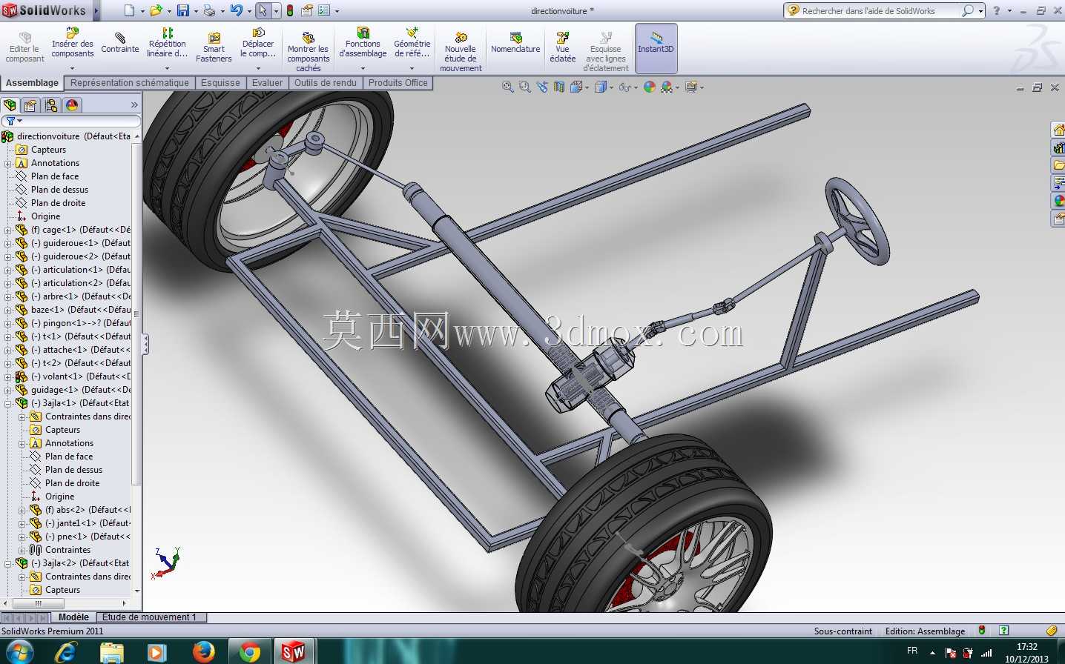Screen dimensions: 1065x664
Task: Click the Section view icon
Action: [559, 87]
